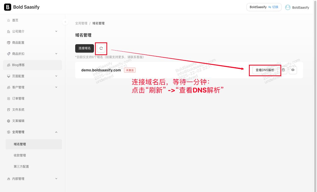Click the building icon beside 公司简介
The width and height of the screenshot is (317, 192).
click(x=9, y=31)
